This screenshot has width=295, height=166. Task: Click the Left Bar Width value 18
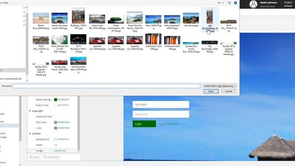point(55,145)
